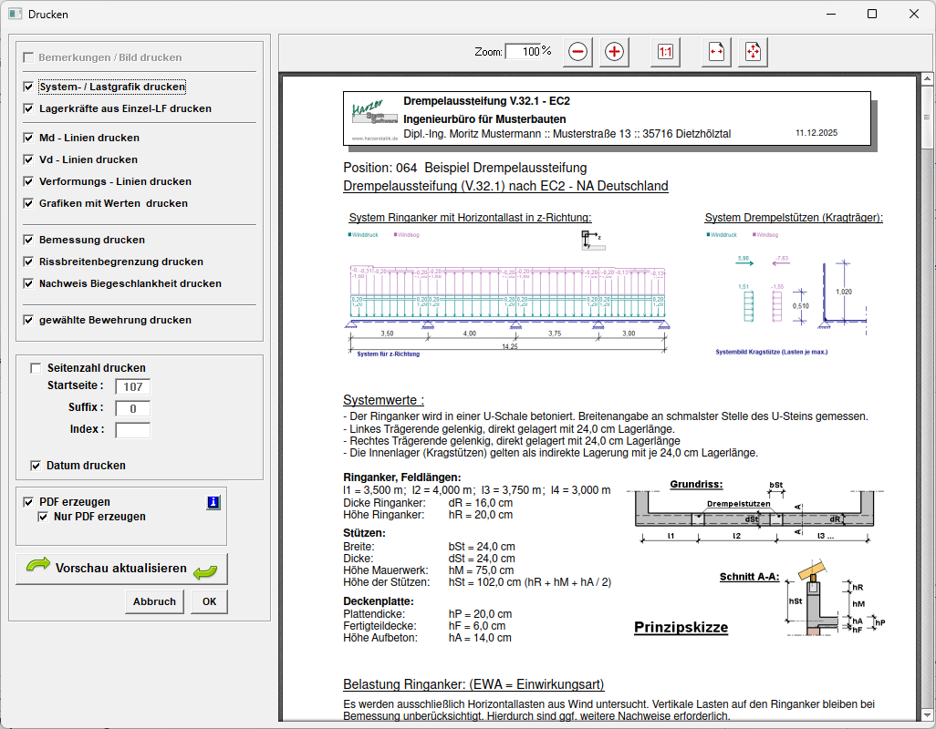Fit whole page in preview
Viewport: 936px width, 729px height.
(753, 52)
